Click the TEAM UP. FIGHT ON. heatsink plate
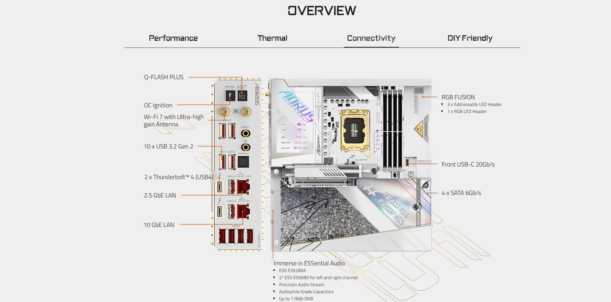Screen dimensions: 611x302 point(394,205)
